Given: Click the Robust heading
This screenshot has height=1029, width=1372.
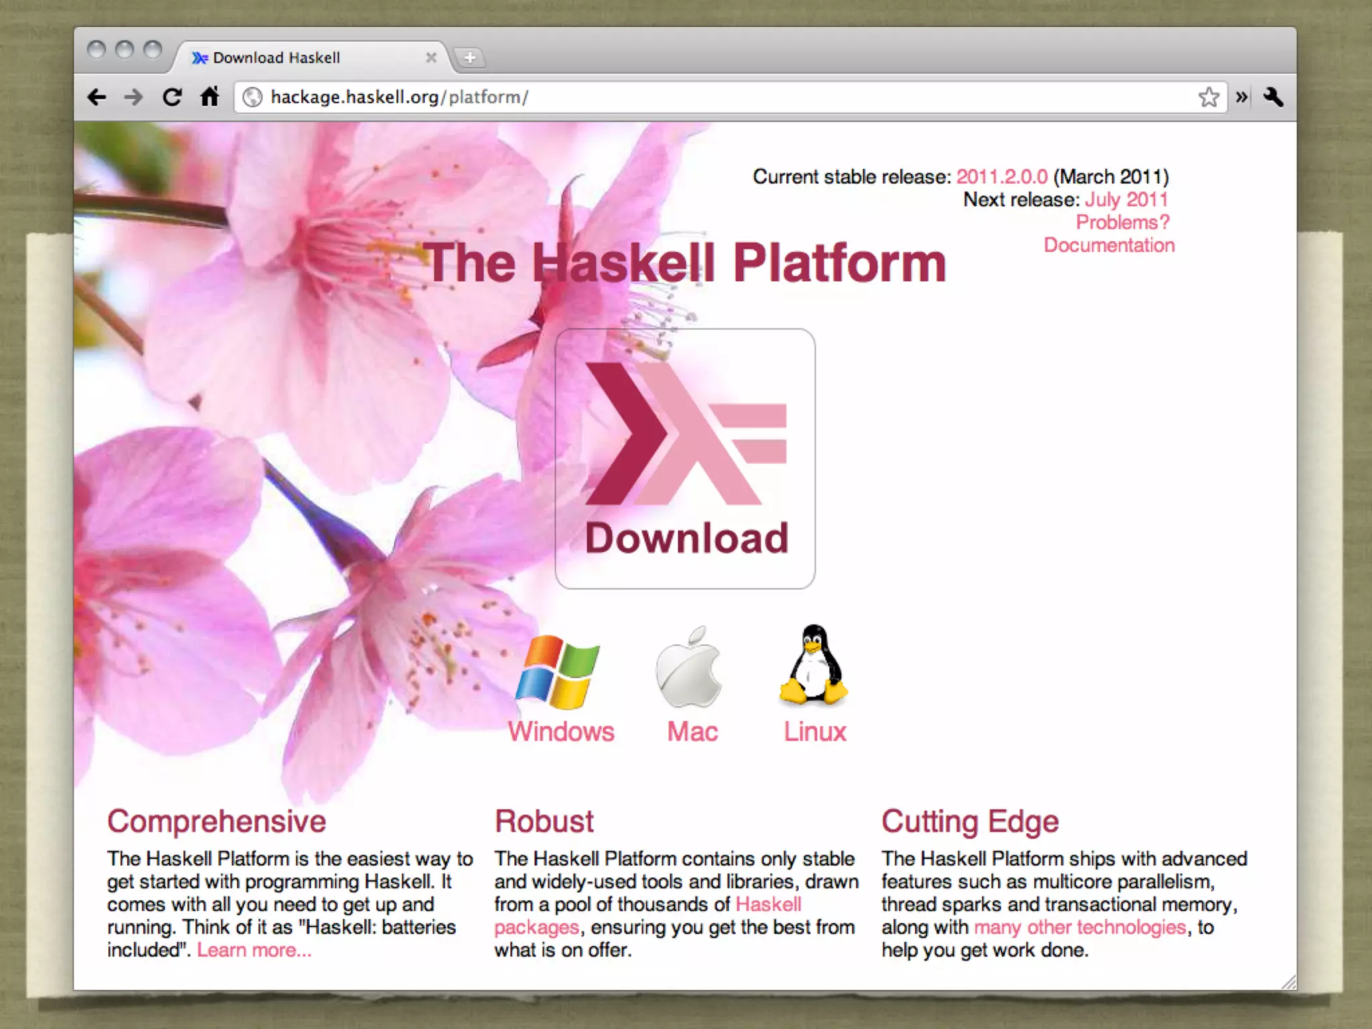Looking at the screenshot, I should (x=544, y=822).
